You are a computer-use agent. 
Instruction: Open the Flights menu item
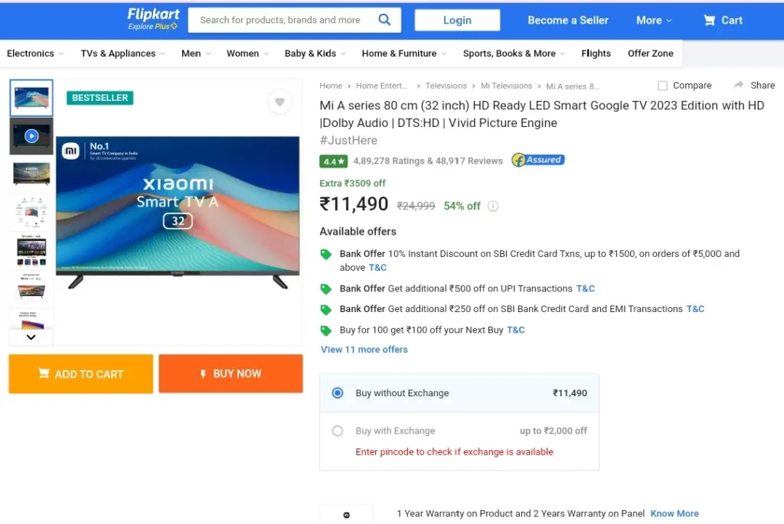(596, 54)
